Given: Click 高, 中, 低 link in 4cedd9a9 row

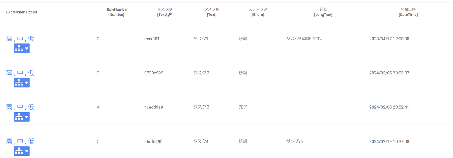Looking at the screenshot, I should [x=20, y=107].
